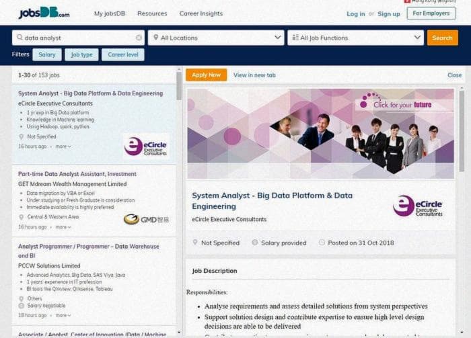Open the job via View in new tab

[254, 75]
